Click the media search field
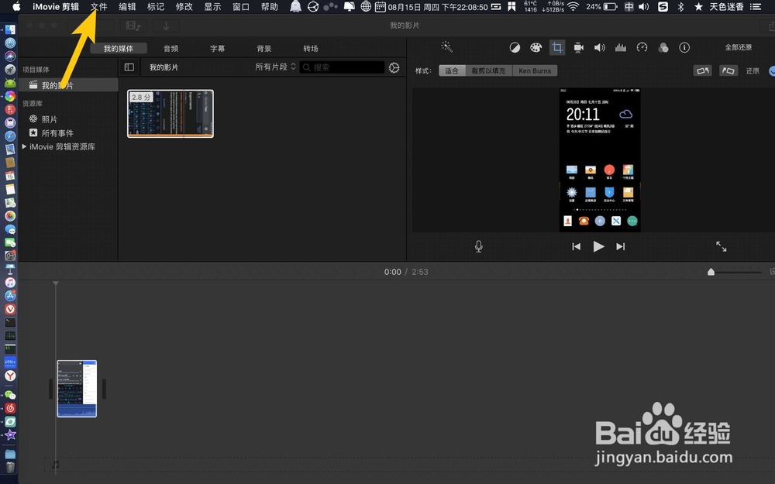 click(342, 67)
